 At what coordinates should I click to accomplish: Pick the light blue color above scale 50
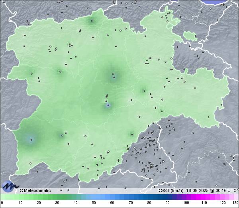pos(94,197)
